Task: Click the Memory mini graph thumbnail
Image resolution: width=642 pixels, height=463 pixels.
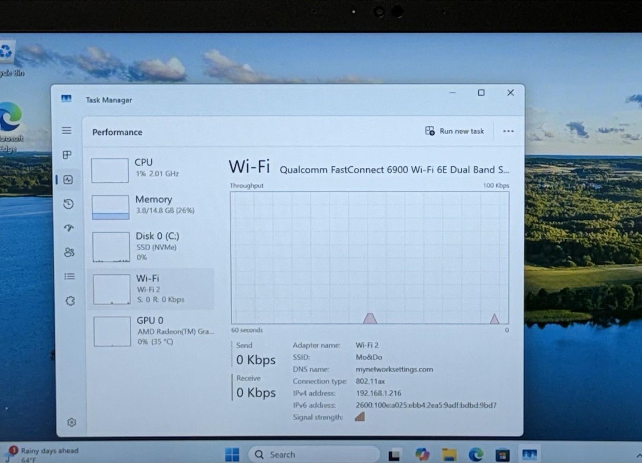Action: 110,207
